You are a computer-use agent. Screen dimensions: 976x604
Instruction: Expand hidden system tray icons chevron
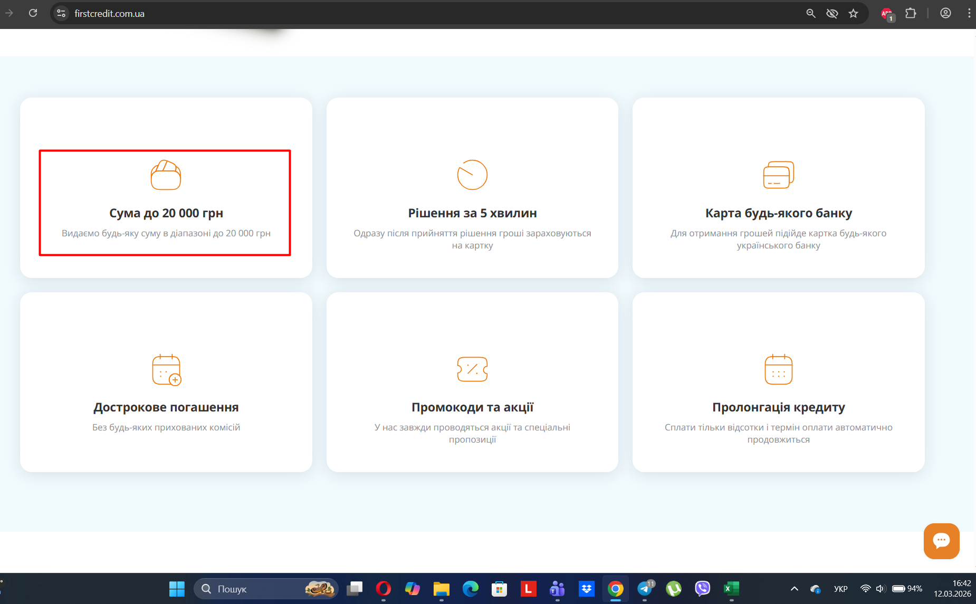[x=795, y=589]
